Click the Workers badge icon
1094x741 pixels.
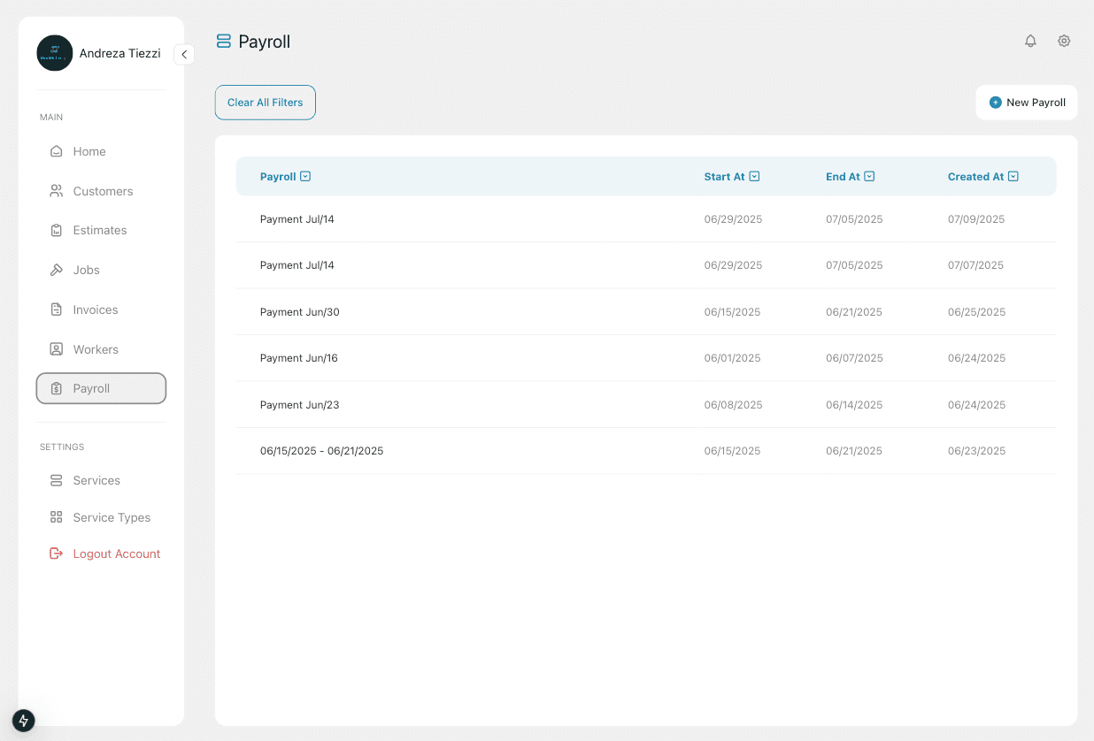[x=57, y=349]
